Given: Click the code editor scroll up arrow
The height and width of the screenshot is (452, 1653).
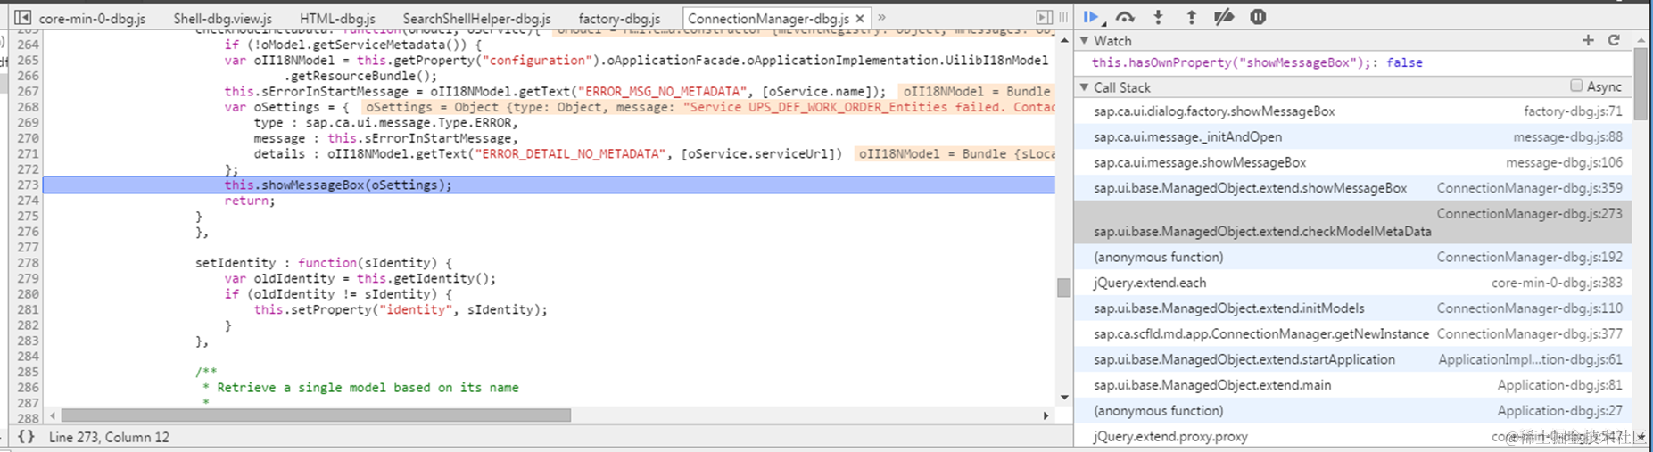Looking at the screenshot, I should (x=1063, y=40).
